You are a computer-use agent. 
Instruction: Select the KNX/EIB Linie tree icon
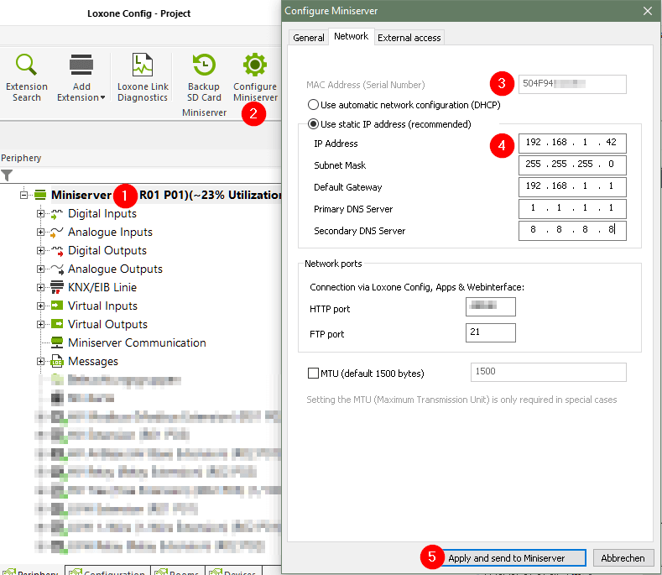click(57, 288)
